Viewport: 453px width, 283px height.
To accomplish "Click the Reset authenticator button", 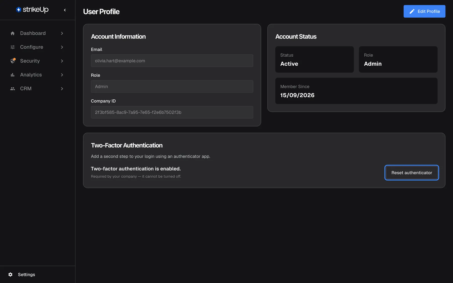I will tap(411, 173).
